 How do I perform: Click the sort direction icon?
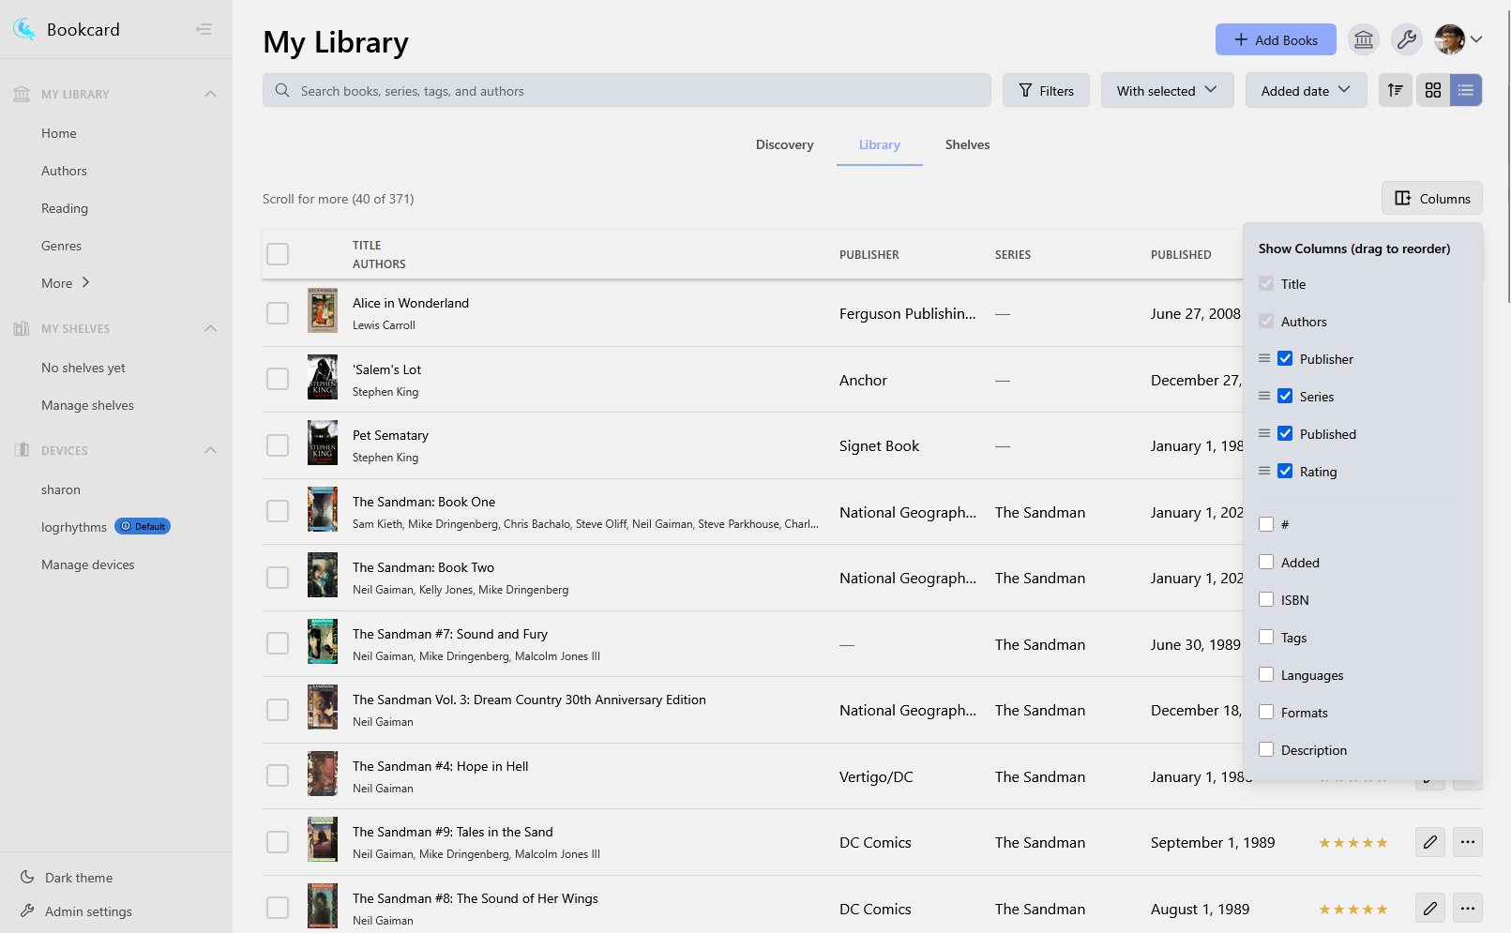(x=1395, y=90)
